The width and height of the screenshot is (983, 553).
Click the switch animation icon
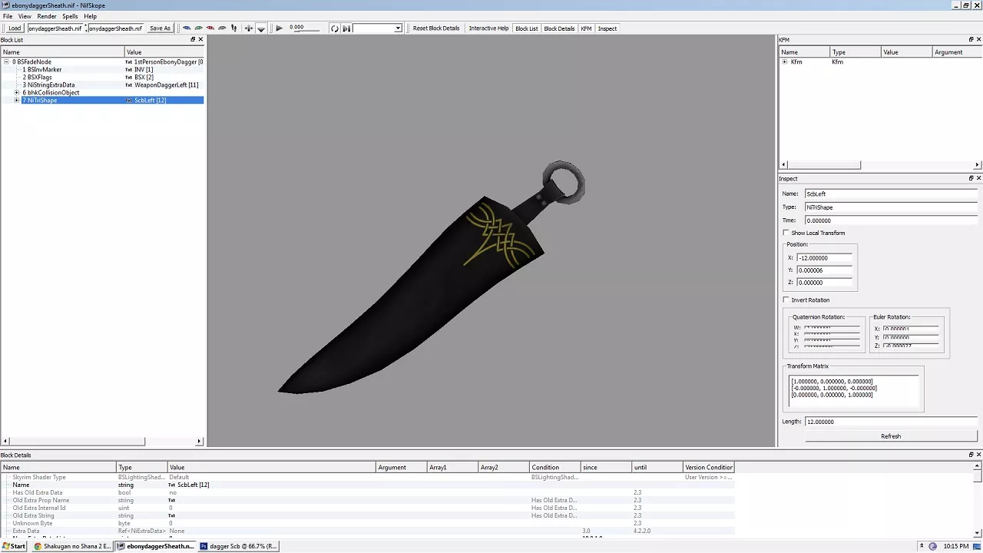346,28
